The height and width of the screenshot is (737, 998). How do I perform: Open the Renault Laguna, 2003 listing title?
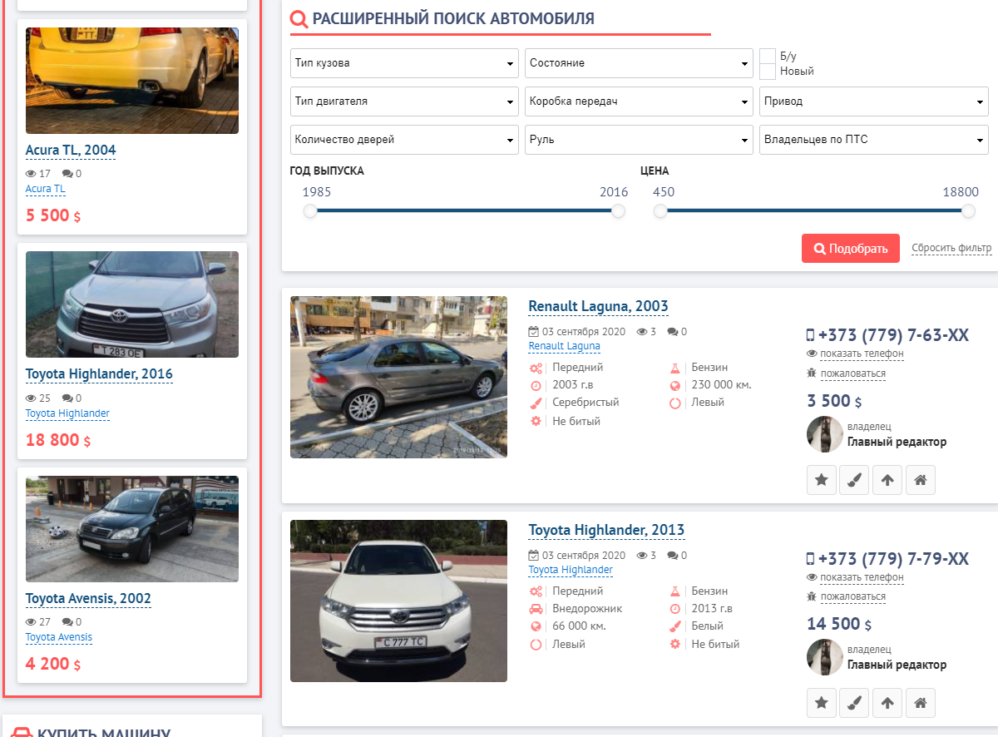599,306
